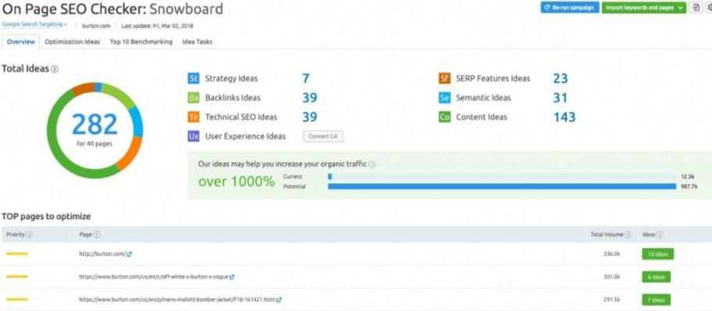Click the Strategy Ideas St icon
This screenshot has width=712, height=311.
(x=194, y=79)
